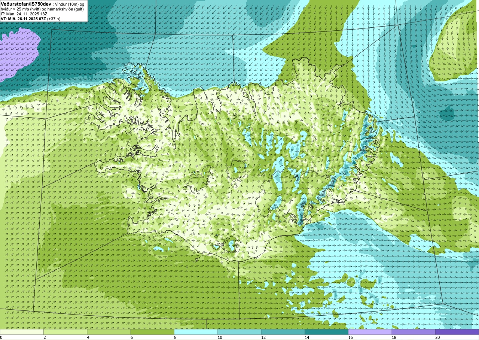Viewport: 479px width, 340px height.
Task: Click the 6–8 m/s olive green legend swatch
Action: coord(152,332)
